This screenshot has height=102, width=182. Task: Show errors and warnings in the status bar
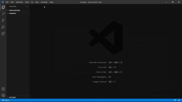[5, 100]
